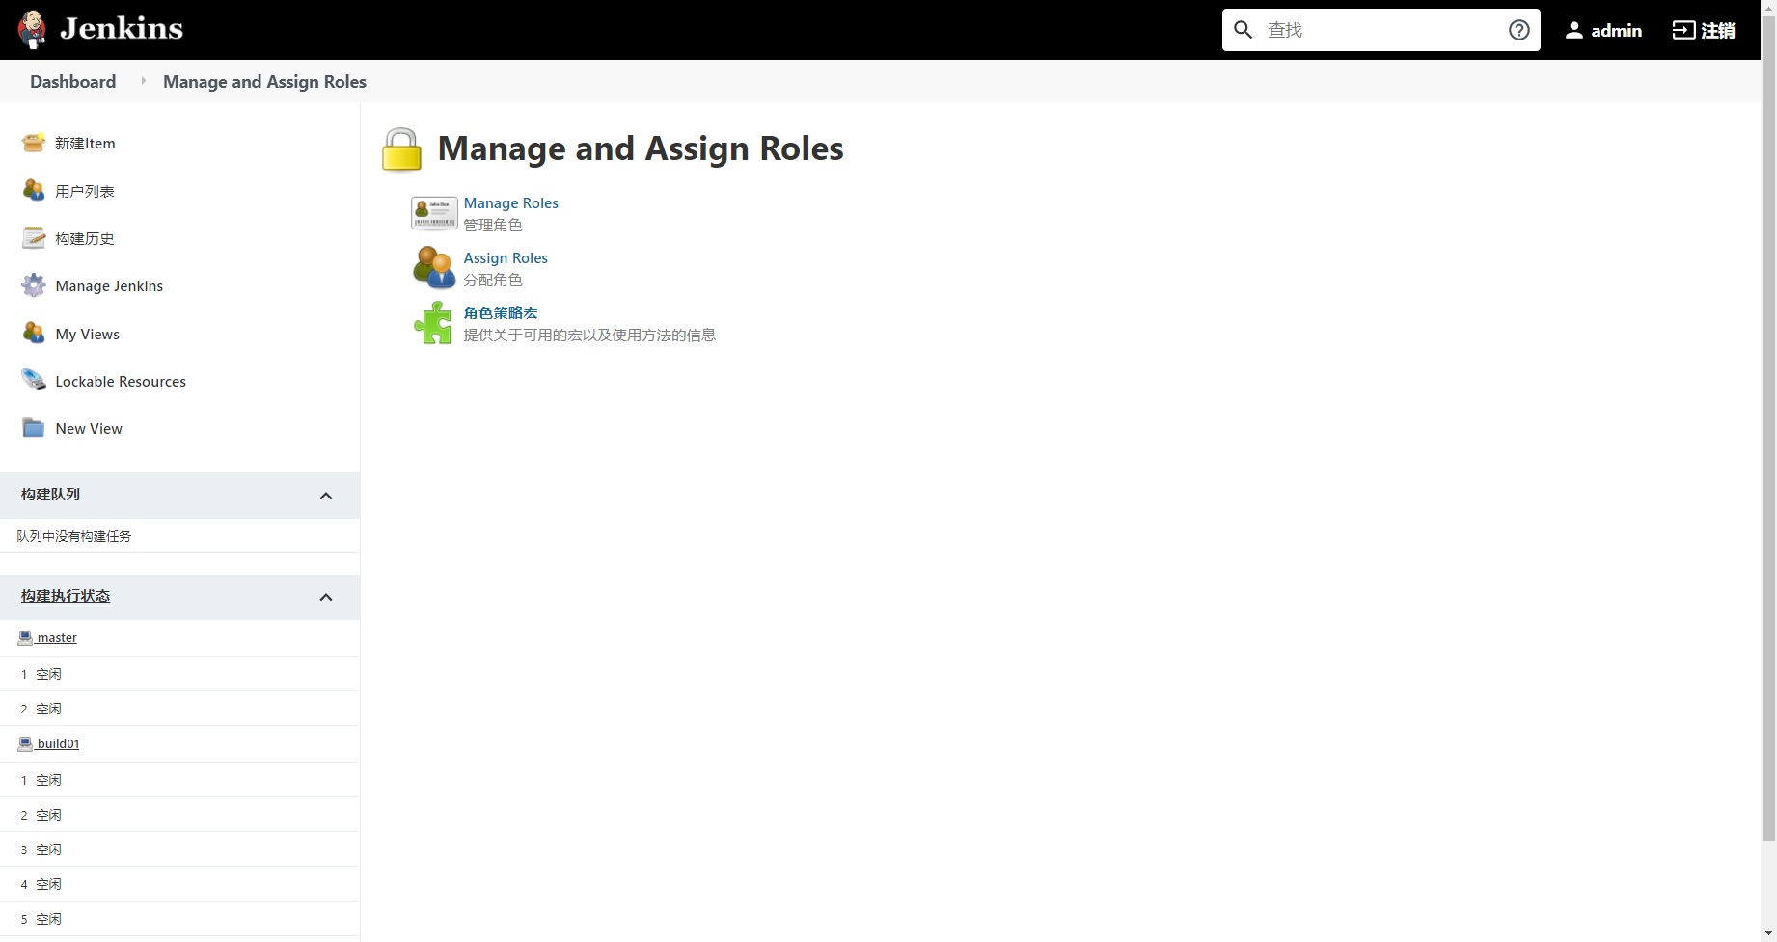This screenshot has width=1777, height=942.
Task: Open the 角色策略宏 link
Action: point(501,313)
